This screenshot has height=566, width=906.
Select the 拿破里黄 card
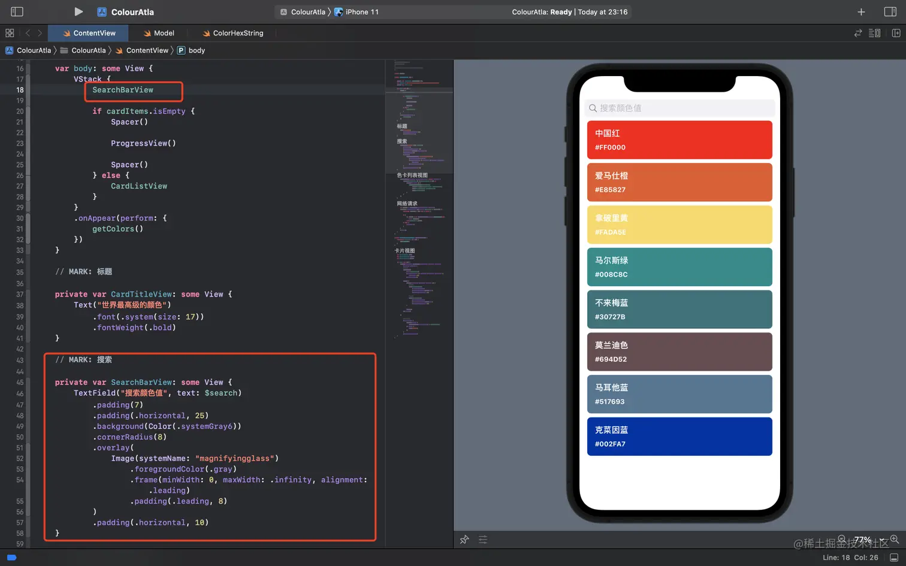pos(679,225)
